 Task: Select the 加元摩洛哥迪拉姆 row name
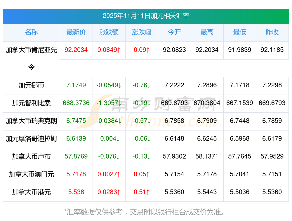coord(31,139)
